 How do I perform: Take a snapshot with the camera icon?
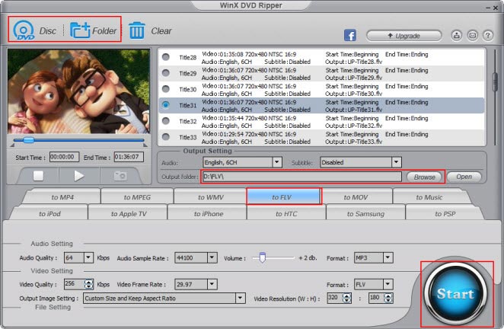point(120,176)
